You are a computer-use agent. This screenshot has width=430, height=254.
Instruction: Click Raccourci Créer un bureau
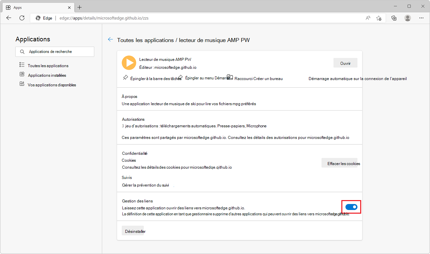259,79
